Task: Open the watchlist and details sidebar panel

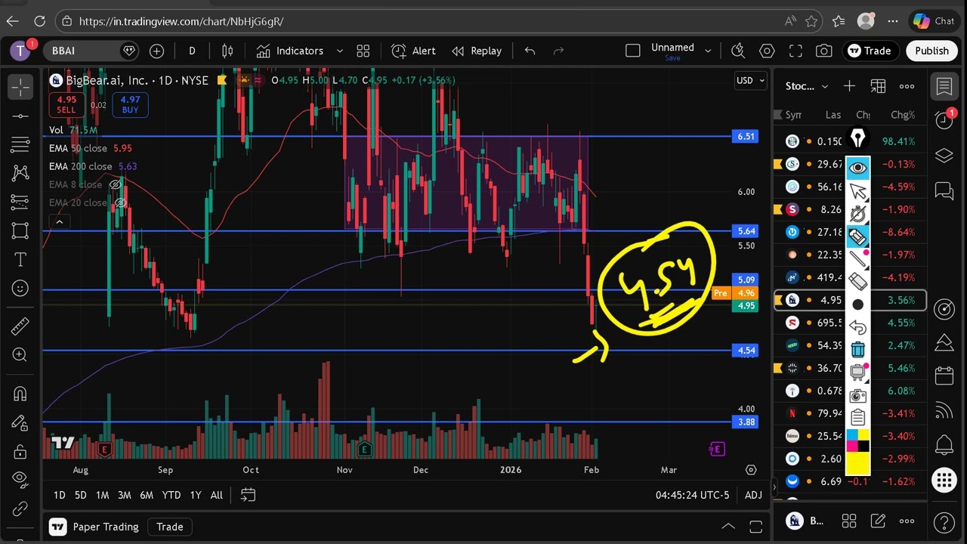Action: click(x=944, y=87)
